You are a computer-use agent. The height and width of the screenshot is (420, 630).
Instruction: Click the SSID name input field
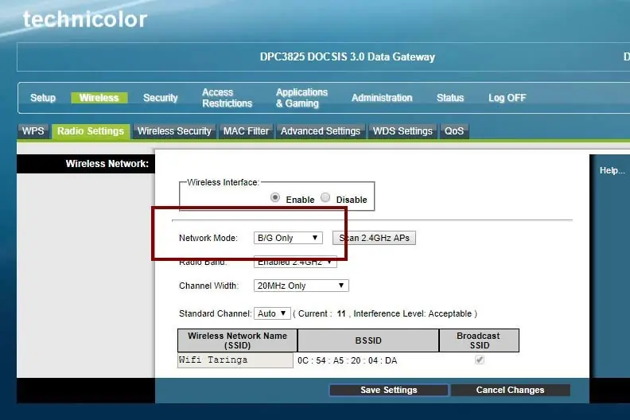[235, 360]
